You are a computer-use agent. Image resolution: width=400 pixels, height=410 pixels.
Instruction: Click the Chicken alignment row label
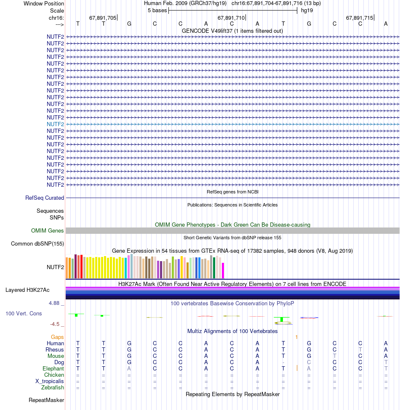54,375
